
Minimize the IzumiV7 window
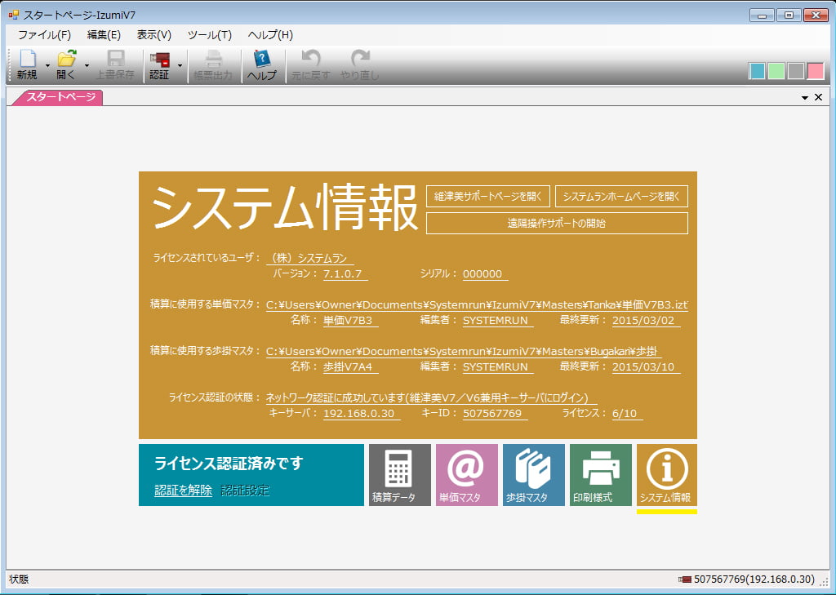[762, 16]
